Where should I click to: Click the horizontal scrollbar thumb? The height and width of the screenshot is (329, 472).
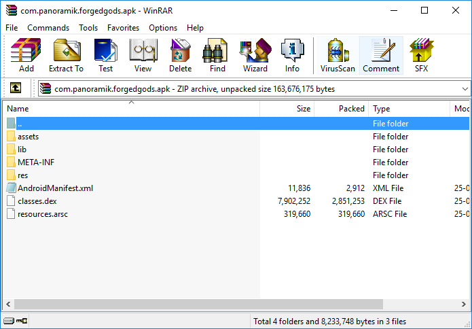pyautogui.click(x=199, y=304)
